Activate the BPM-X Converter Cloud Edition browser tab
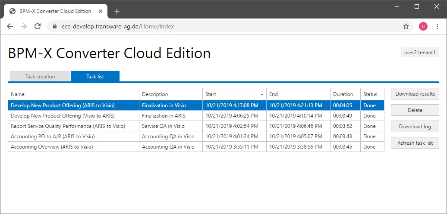This screenshot has height=214, width=447. pos(55,11)
